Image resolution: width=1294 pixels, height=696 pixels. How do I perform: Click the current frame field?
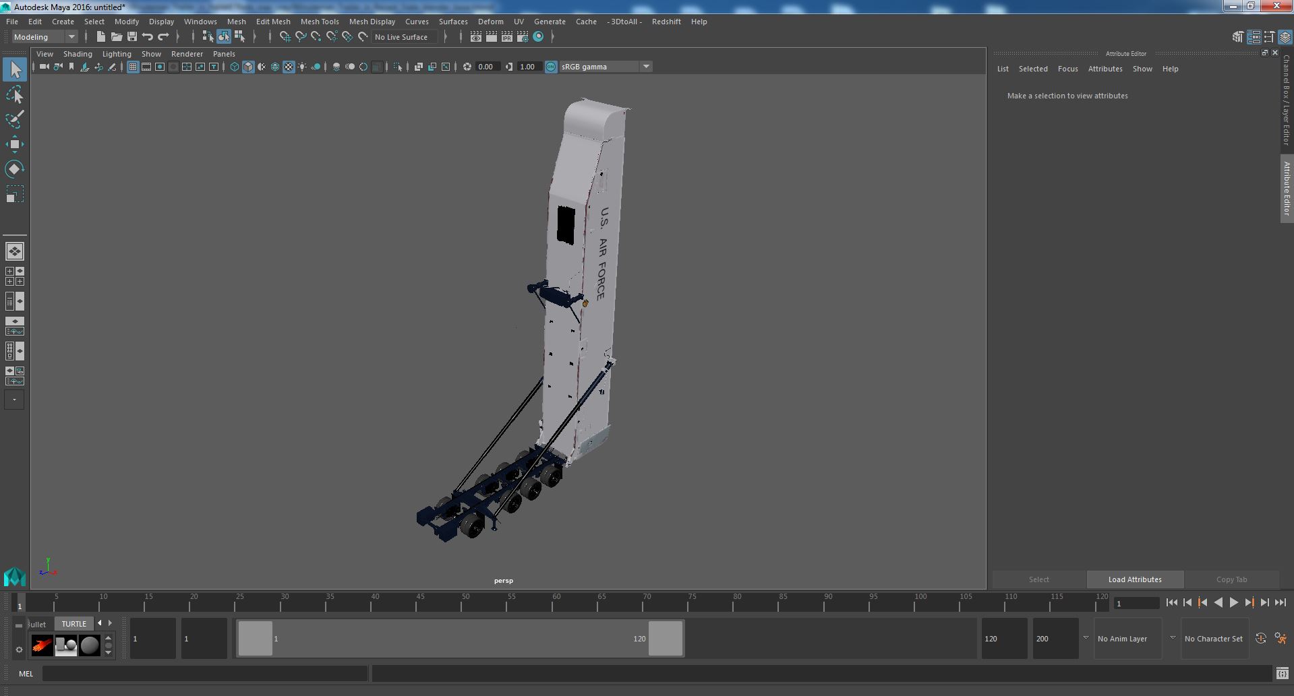click(1136, 603)
